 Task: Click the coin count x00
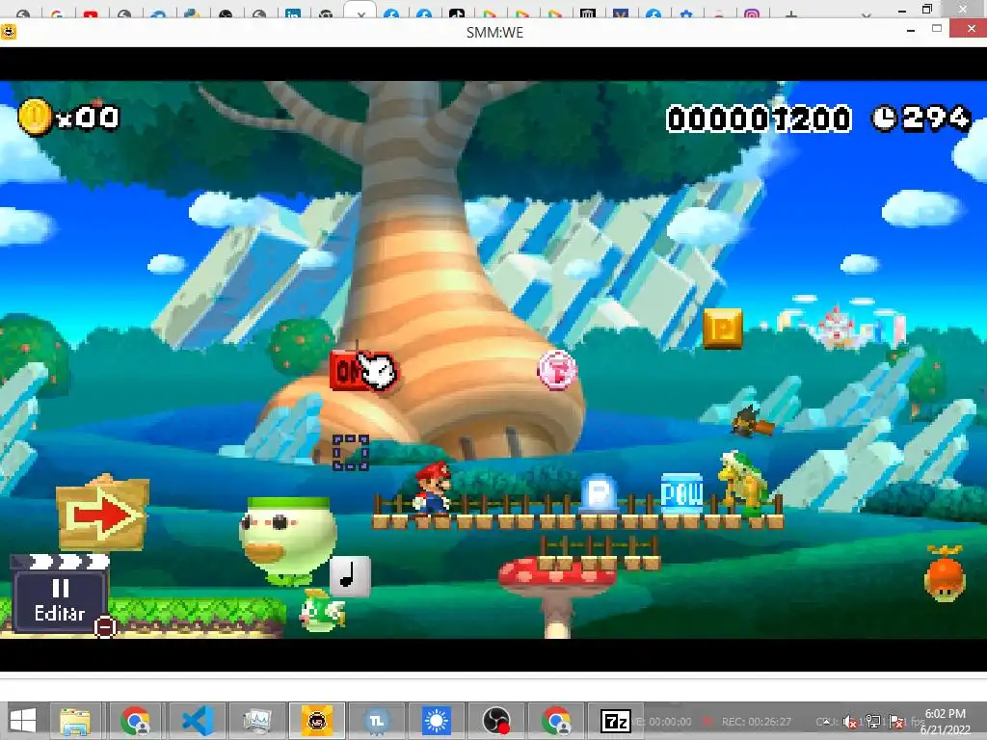pos(88,118)
